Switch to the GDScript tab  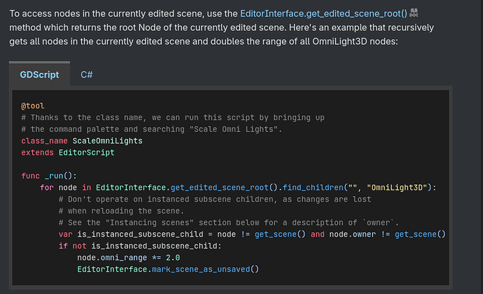pyautogui.click(x=39, y=75)
